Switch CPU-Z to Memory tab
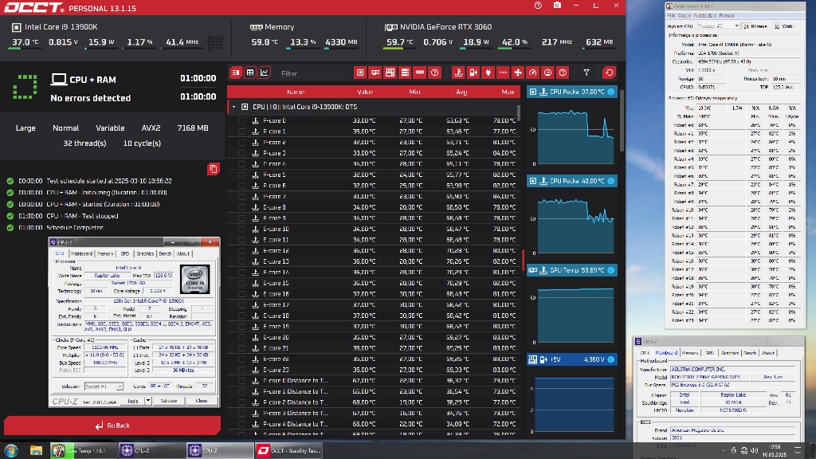This screenshot has width=816, height=459. pos(105,254)
